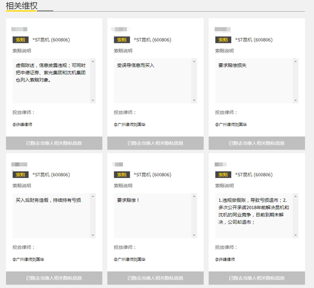
Task: Open blurred user avatar on the 违规做假账 card
Action: point(220,164)
